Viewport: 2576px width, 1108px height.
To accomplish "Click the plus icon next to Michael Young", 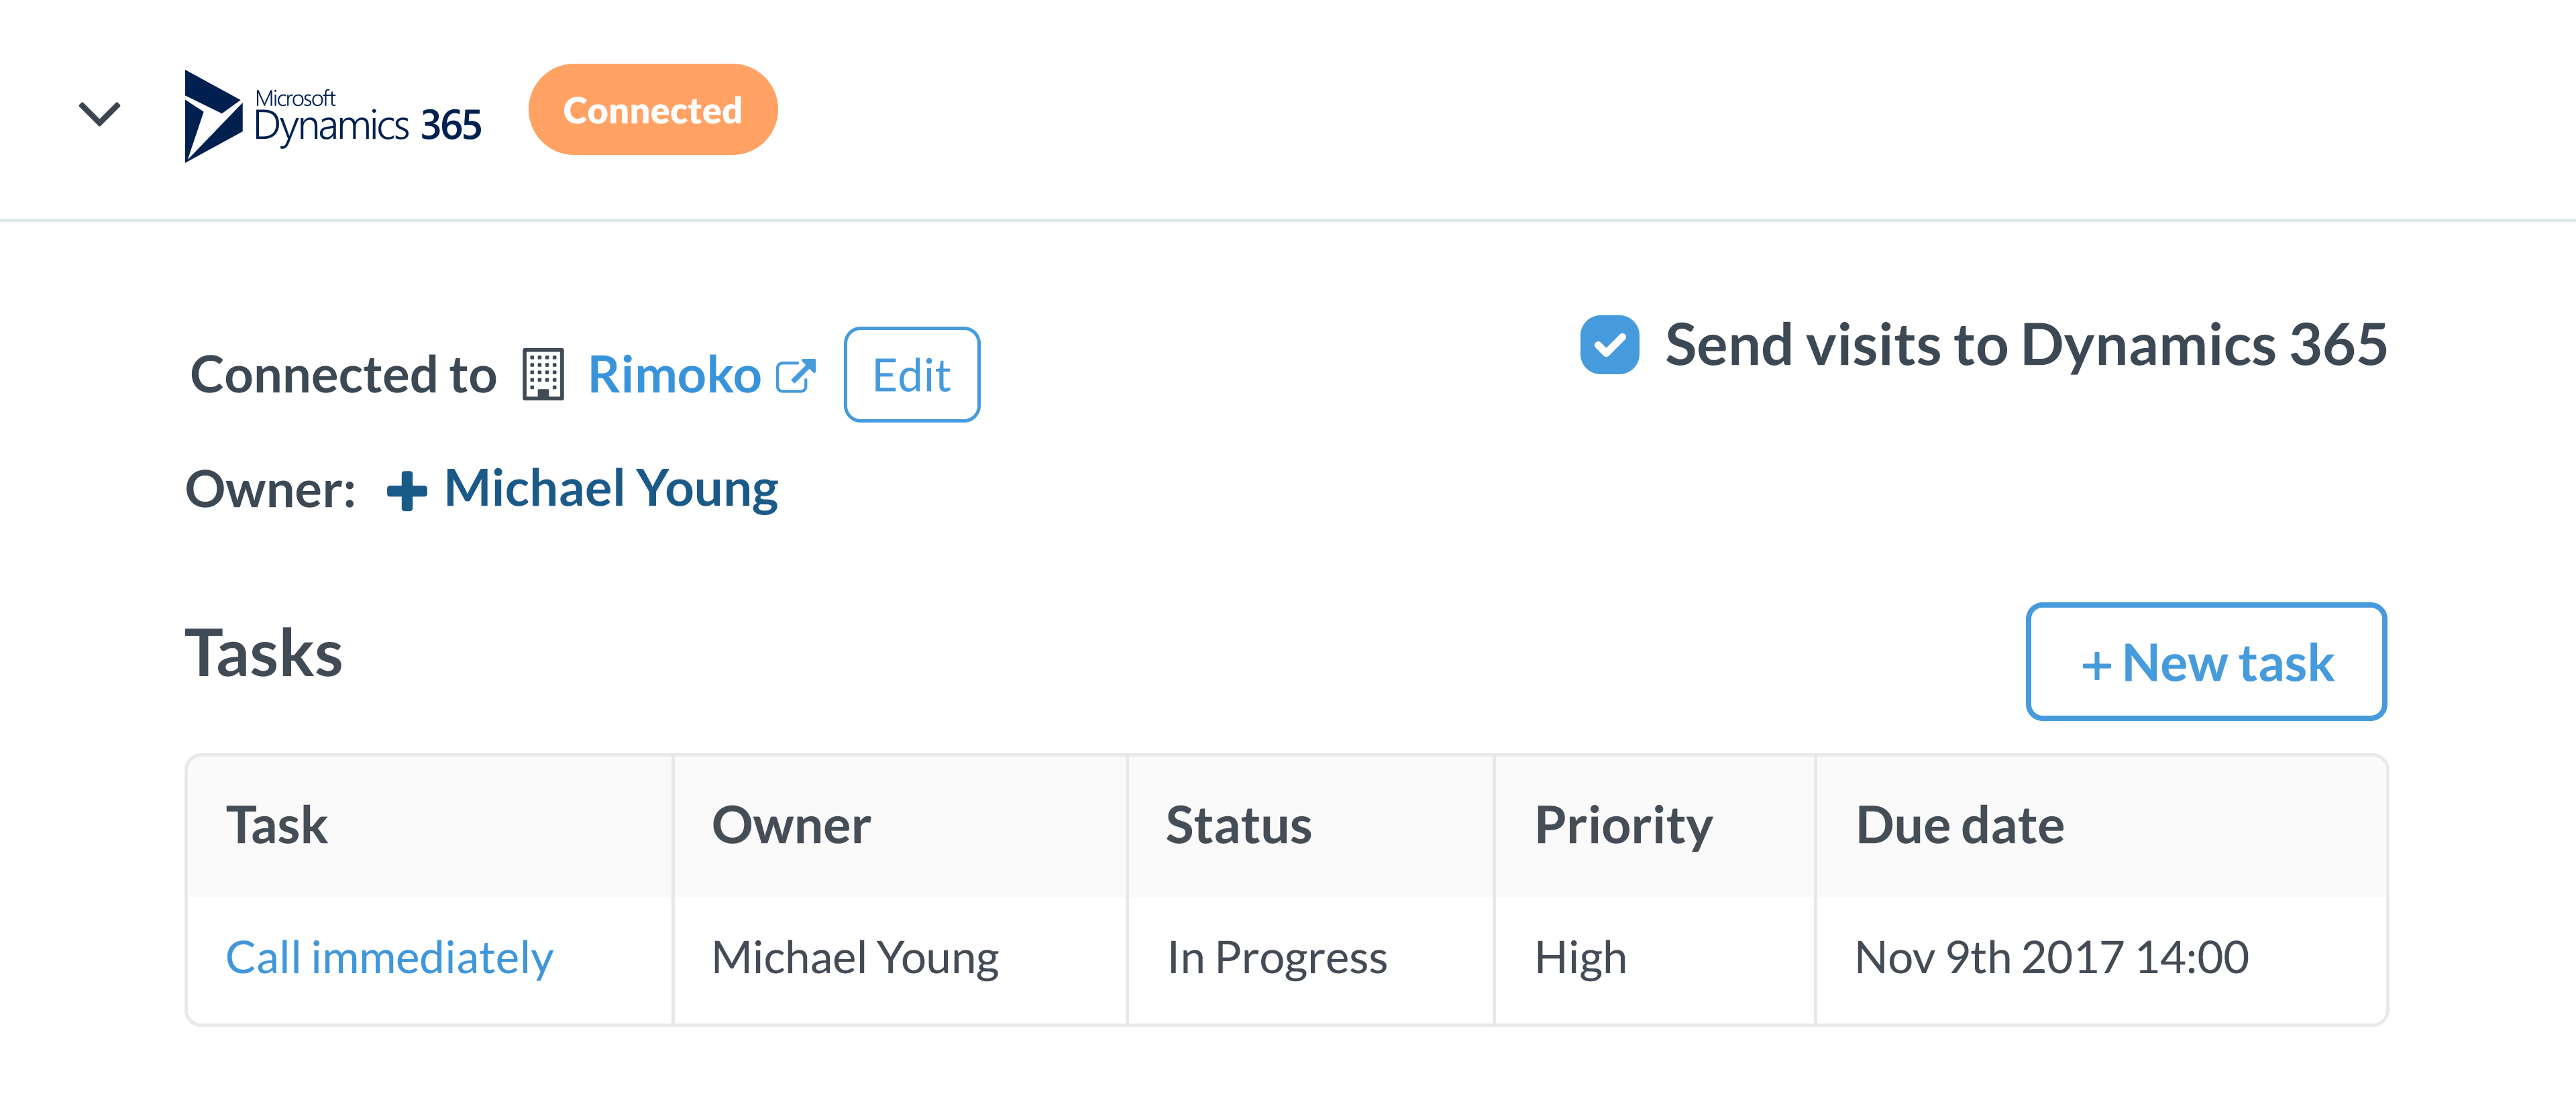I will pyautogui.click(x=407, y=491).
